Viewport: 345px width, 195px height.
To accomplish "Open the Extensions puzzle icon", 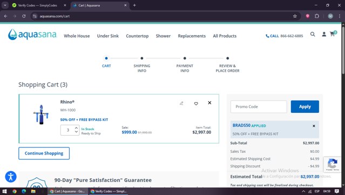I will pos(317,16).
